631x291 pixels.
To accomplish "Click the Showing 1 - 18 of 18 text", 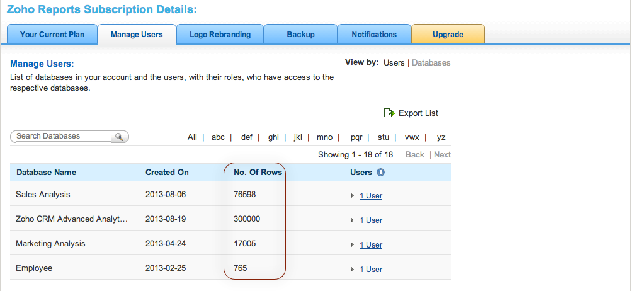I will [355, 154].
